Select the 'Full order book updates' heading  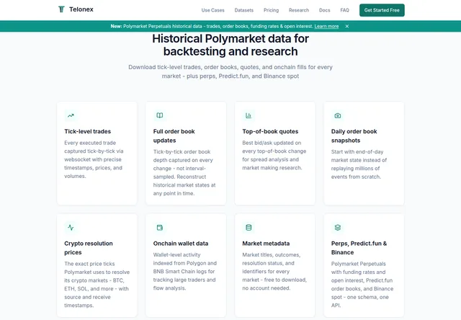pyautogui.click(x=174, y=136)
